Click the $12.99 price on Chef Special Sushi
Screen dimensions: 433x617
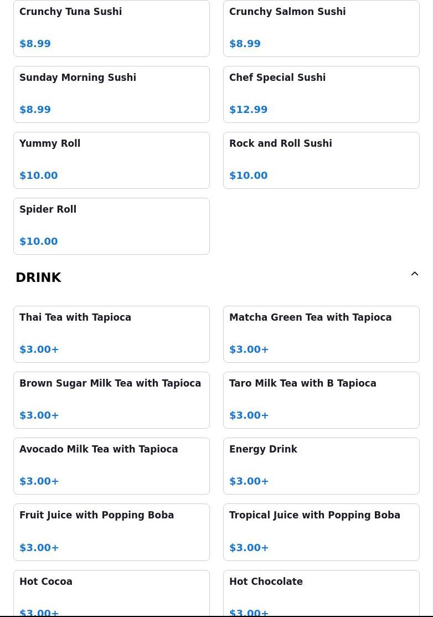[249, 110]
